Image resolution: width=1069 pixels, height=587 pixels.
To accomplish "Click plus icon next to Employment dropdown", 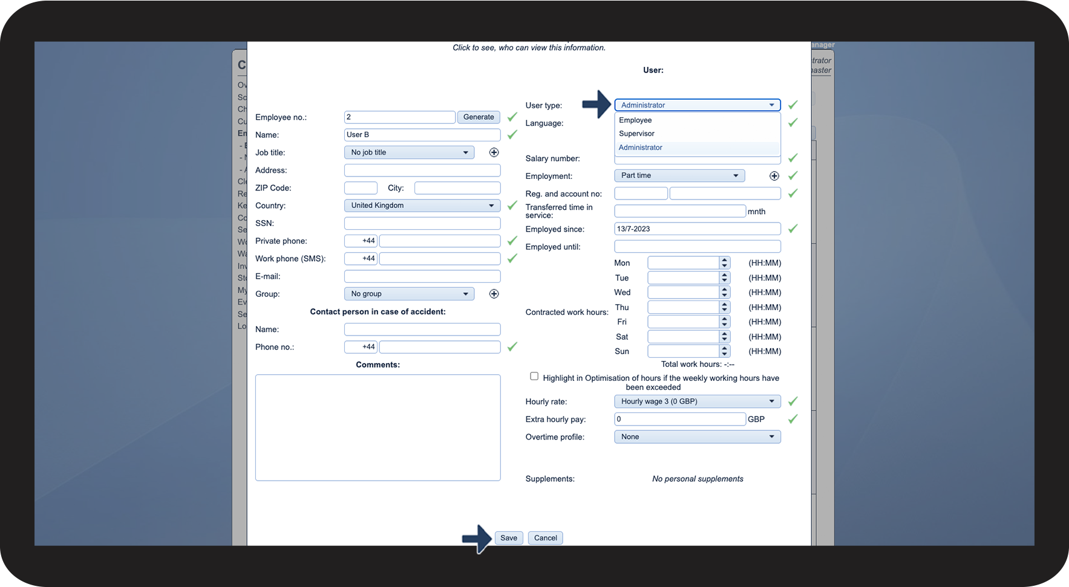I will pos(774,176).
